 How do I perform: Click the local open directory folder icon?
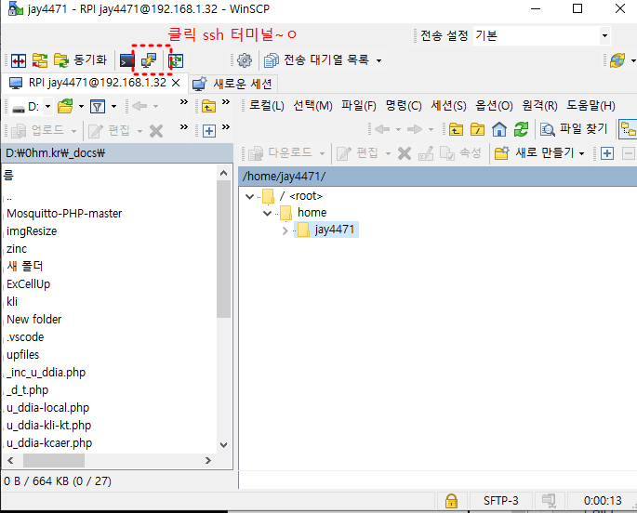[65, 106]
